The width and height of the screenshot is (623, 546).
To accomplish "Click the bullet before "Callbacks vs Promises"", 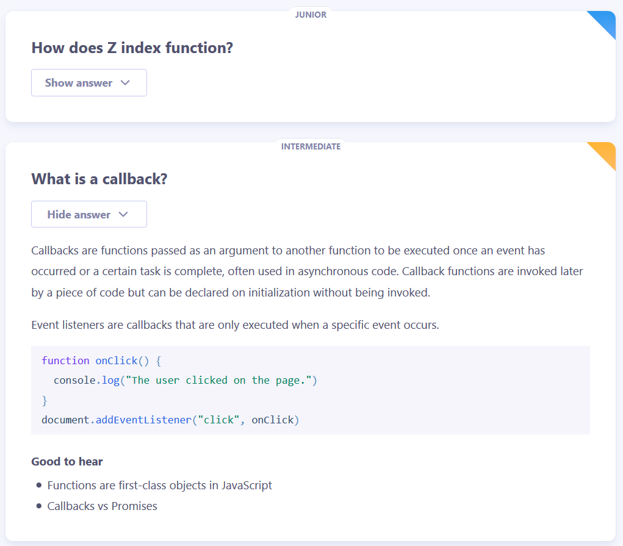I will (x=39, y=506).
